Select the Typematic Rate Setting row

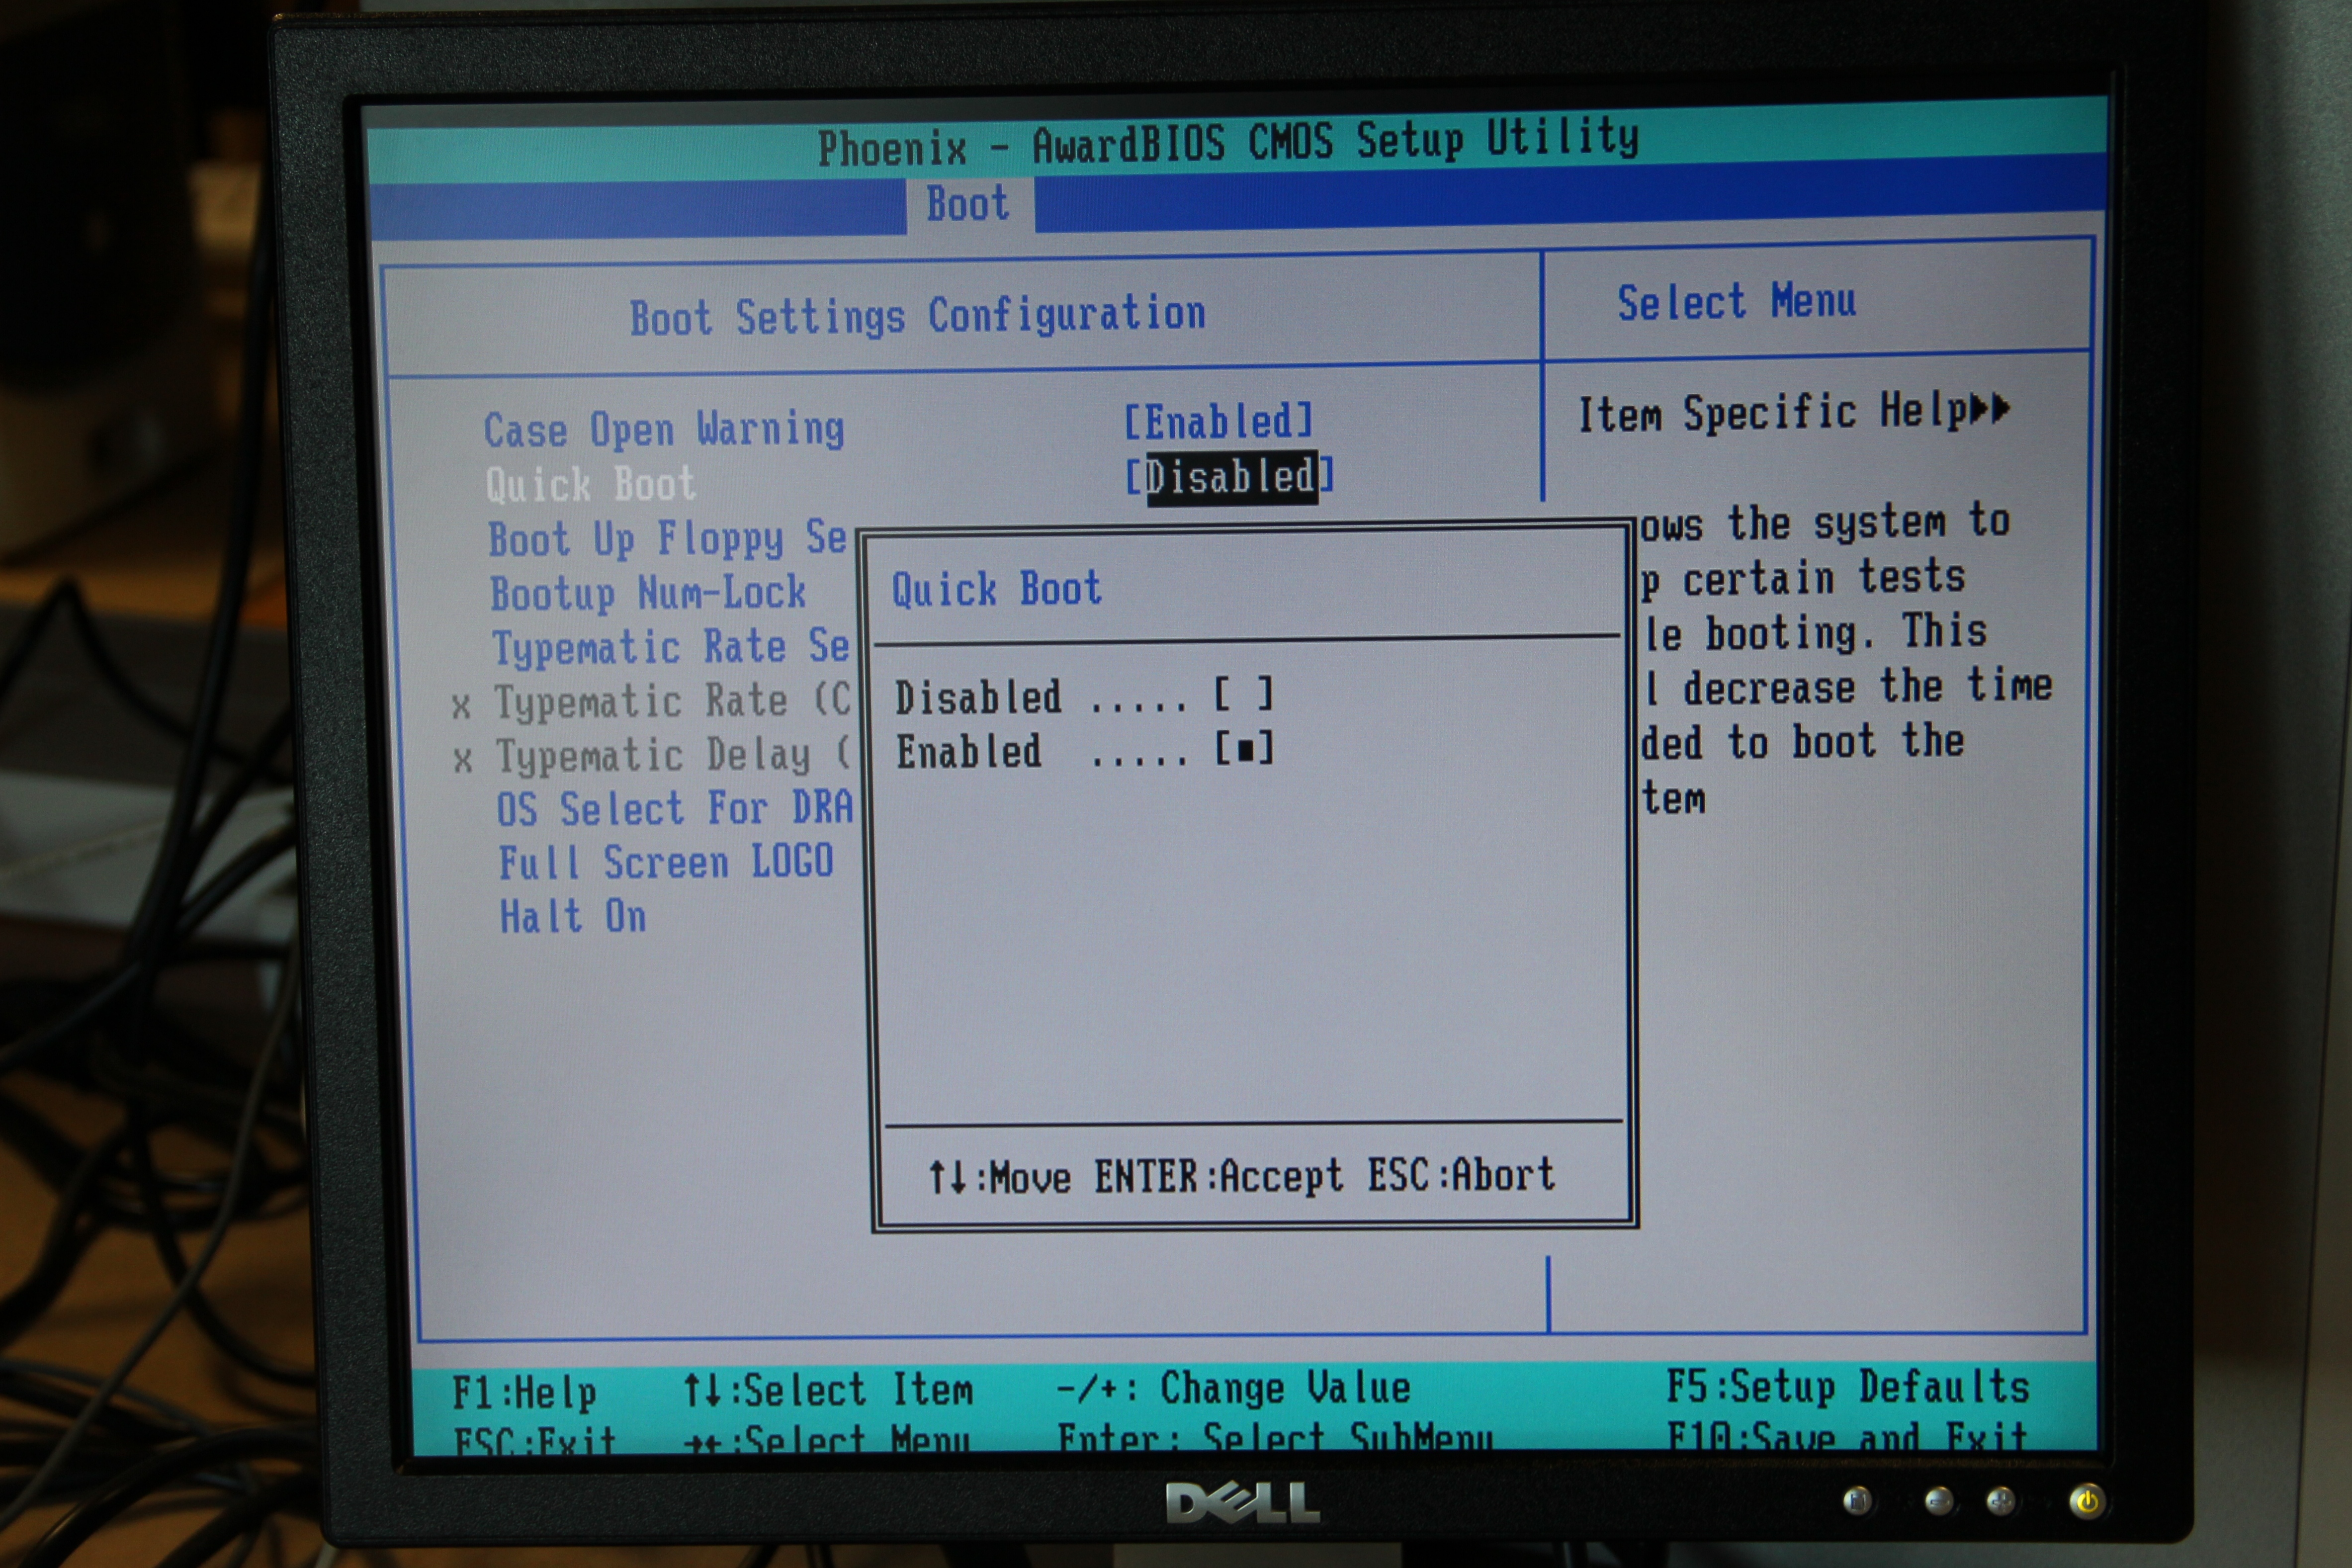coord(671,647)
